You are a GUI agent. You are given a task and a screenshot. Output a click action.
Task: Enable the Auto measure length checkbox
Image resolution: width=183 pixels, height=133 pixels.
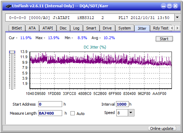pos(73,113)
